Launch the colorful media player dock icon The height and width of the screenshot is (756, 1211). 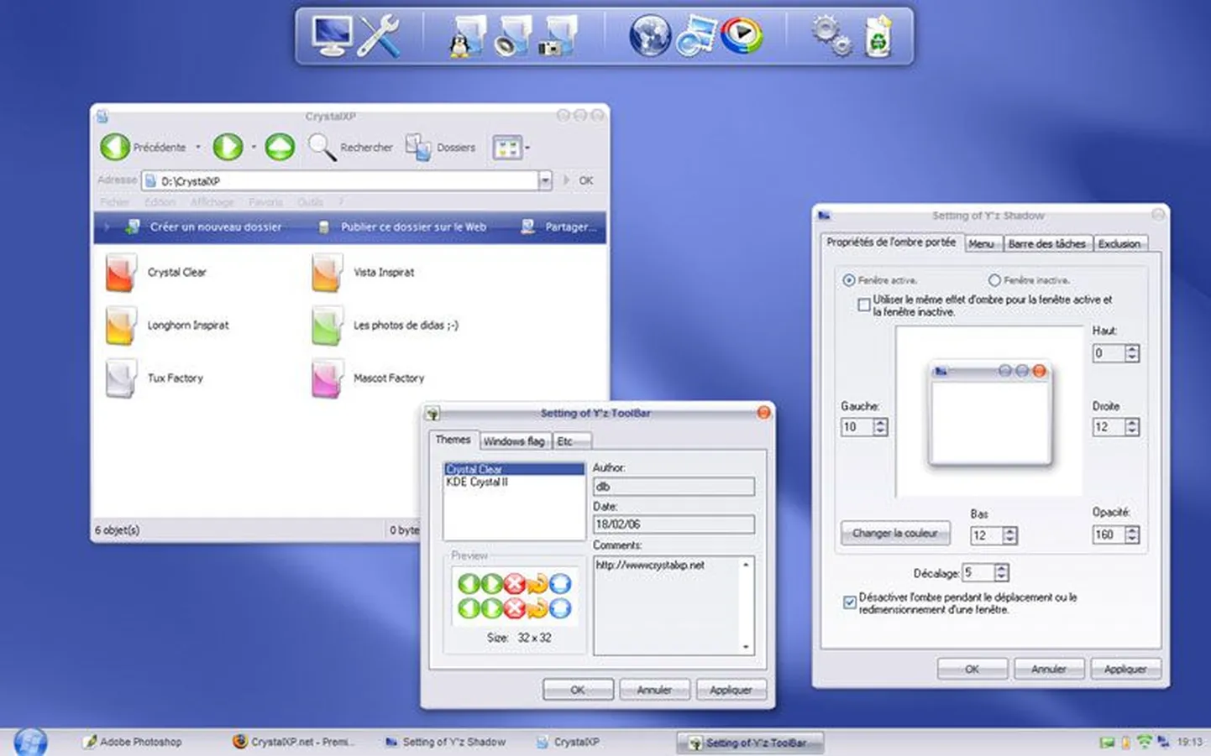point(742,37)
